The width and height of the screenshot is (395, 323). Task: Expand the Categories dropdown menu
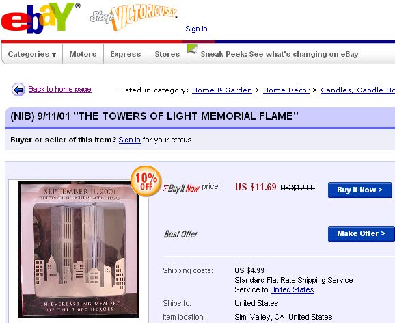point(32,54)
